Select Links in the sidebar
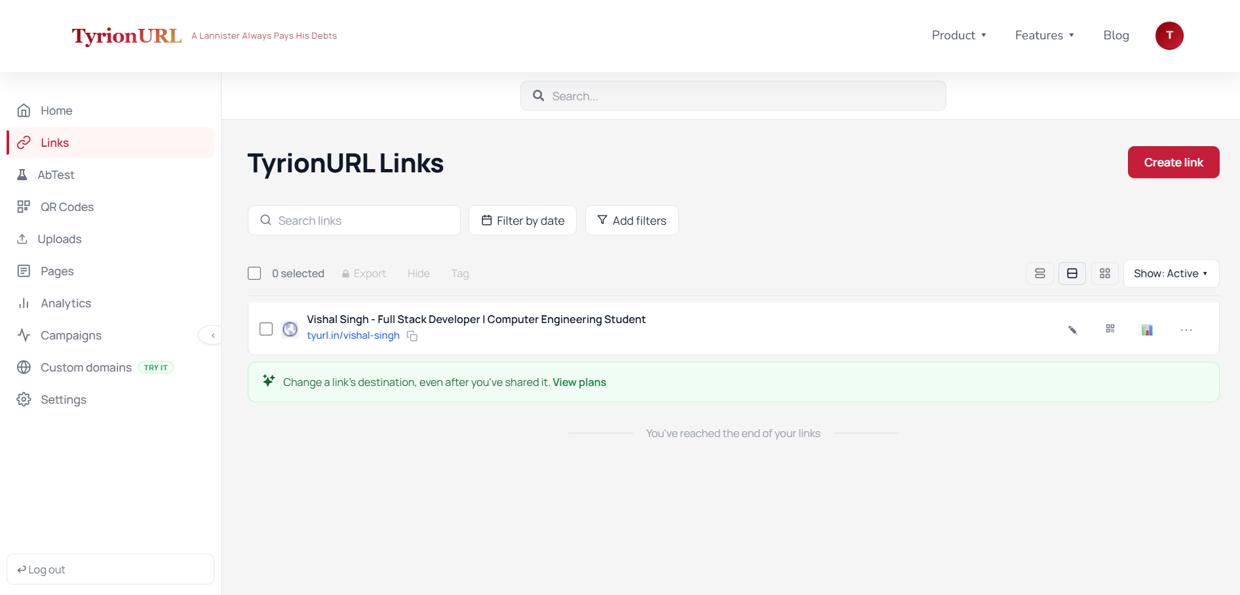 (110, 143)
